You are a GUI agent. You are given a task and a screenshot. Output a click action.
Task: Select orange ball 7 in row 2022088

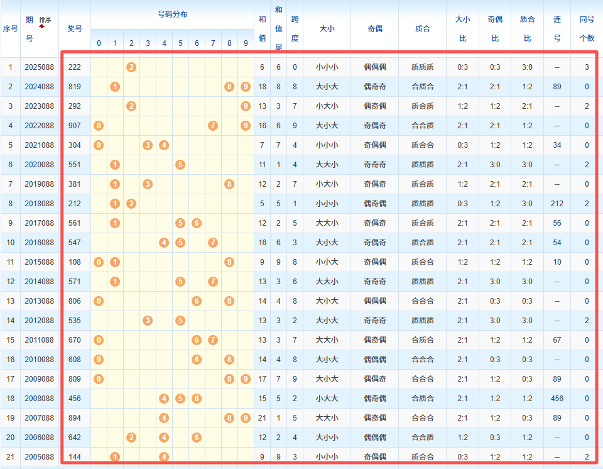click(213, 125)
